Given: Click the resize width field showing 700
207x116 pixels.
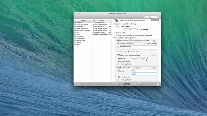Looking at the screenshot, I should point(135,58).
